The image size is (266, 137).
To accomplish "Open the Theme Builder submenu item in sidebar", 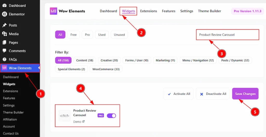I will [13, 112].
